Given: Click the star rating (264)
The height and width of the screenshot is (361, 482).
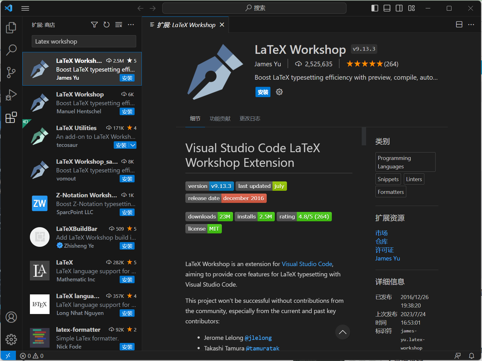Looking at the screenshot, I should (x=372, y=64).
